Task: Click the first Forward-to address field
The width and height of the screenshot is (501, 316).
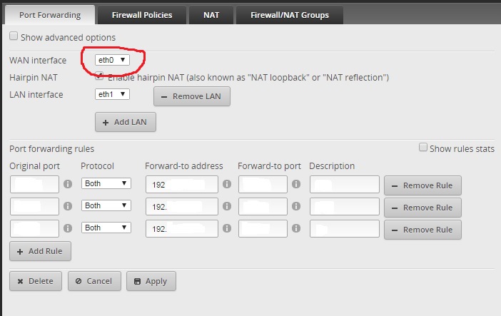Action: 182,184
